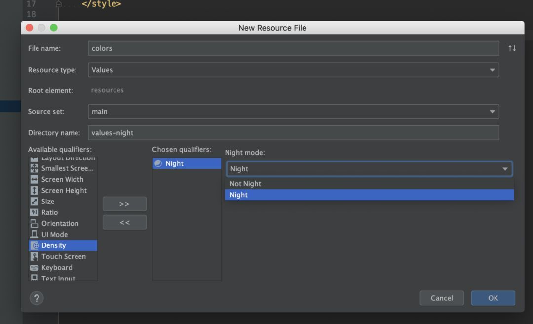The height and width of the screenshot is (324, 533).
Task: Click the Directory name field
Action: coord(293,132)
